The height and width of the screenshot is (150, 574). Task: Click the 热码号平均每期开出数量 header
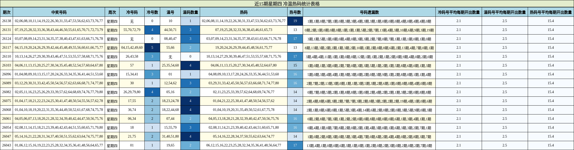tap(551, 12)
